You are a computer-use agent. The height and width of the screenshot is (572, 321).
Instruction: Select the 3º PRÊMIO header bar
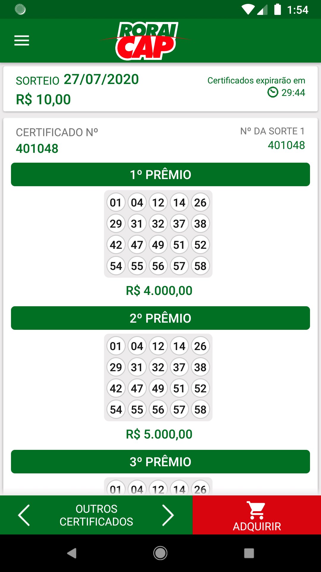pos(160,462)
